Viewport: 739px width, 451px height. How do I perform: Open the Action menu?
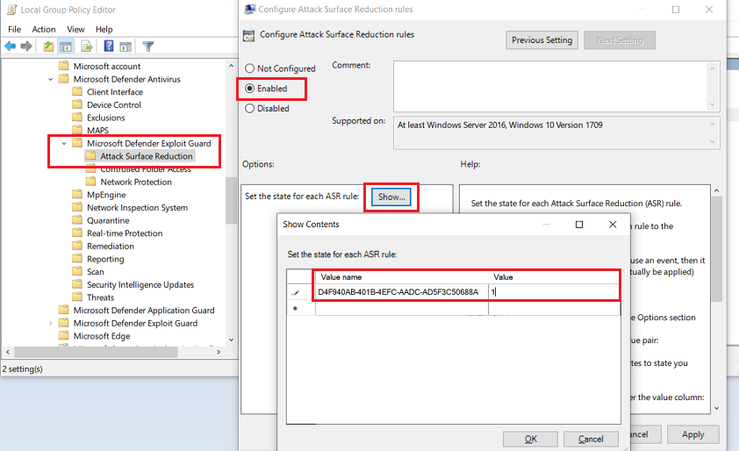[43, 29]
